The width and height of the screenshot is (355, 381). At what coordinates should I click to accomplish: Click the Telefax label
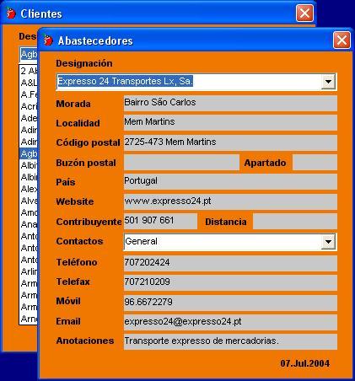point(73,282)
